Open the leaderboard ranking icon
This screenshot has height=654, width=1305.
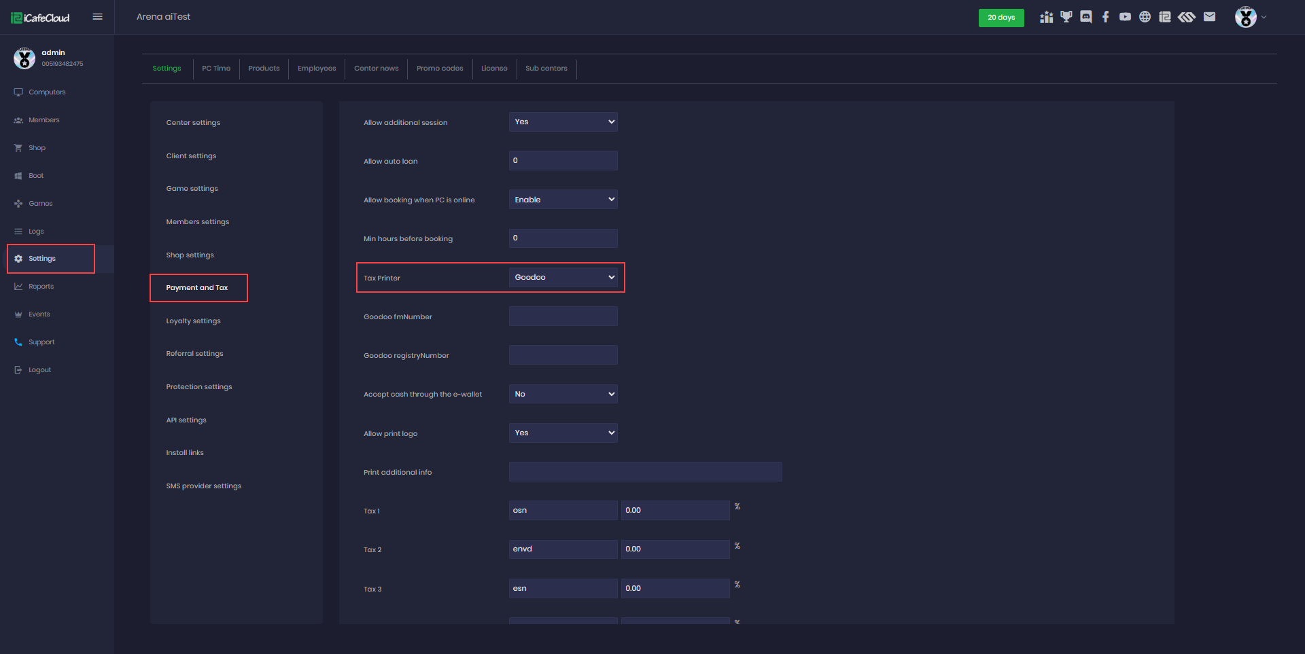[x=1047, y=17]
